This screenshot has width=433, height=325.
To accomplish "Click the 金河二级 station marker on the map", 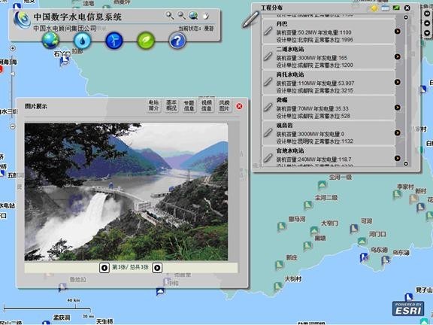I will (308, 205).
